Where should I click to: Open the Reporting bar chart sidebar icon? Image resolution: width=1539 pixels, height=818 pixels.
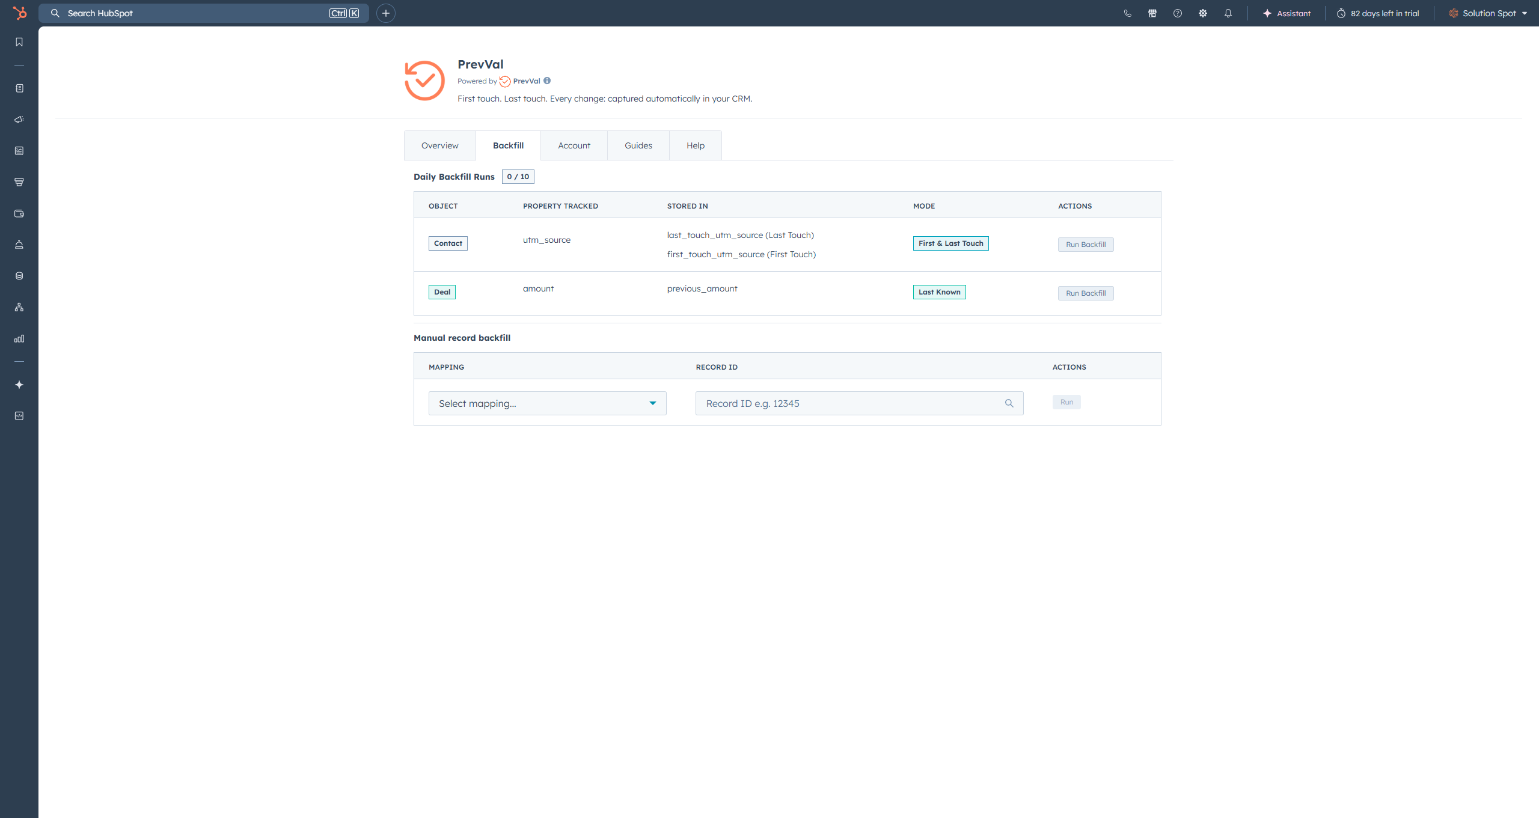pyautogui.click(x=19, y=338)
